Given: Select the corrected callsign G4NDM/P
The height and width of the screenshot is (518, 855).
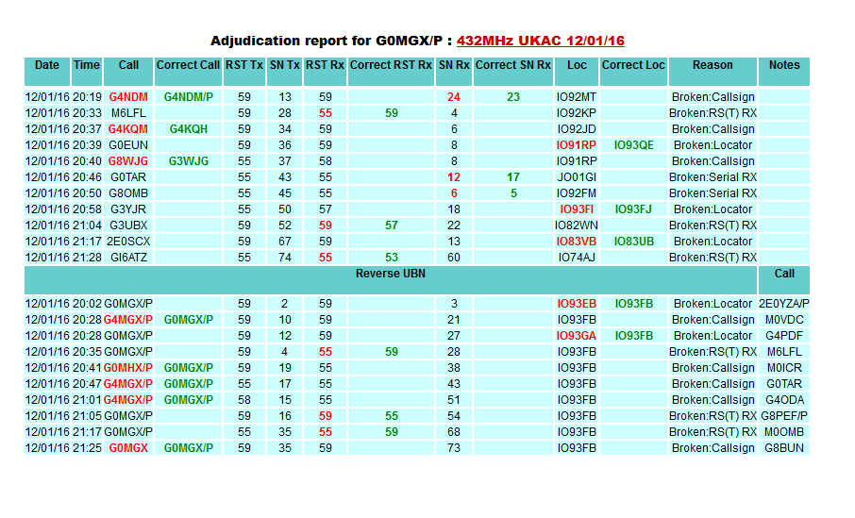Looking at the screenshot, I should (188, 97).
